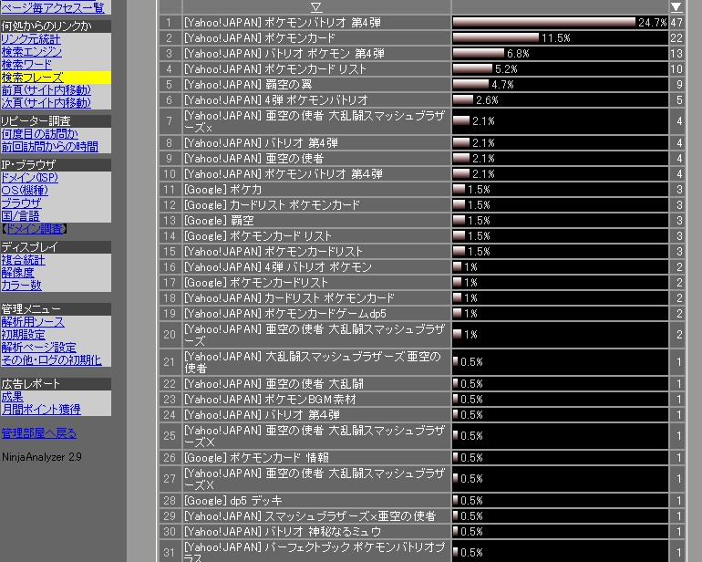The height and width of the screenshot is (562, 702).
Task: Click the 6.8% bar in row 3
Action: (479, 53)
